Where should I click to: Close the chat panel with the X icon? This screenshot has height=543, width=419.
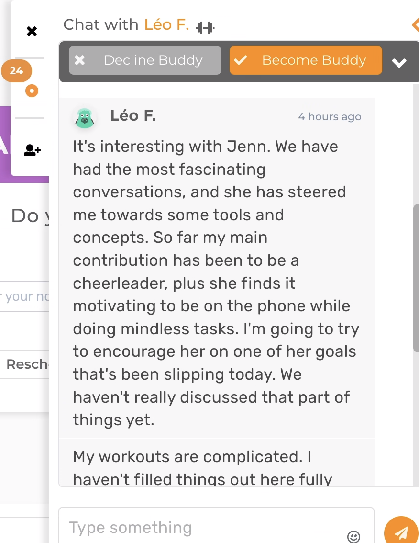32,32
